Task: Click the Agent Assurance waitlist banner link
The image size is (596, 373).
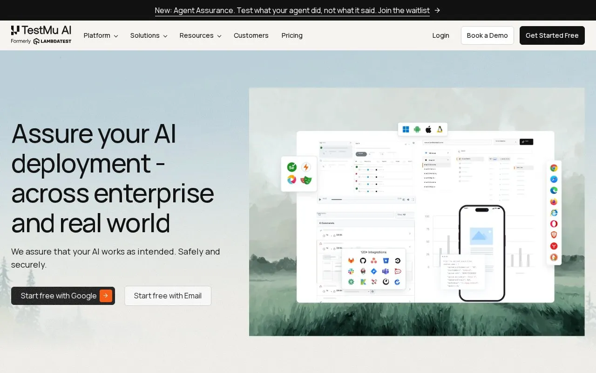Action: point(292,10)
